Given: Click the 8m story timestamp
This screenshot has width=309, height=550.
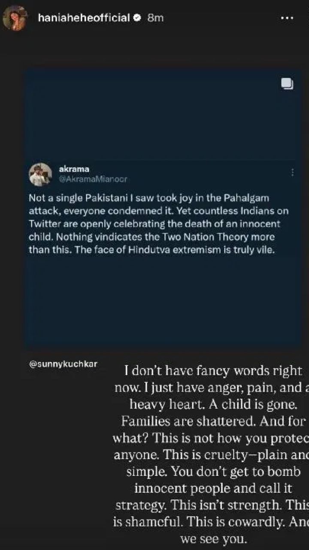Looking at the screenshot, I should [x=155, y=18].
